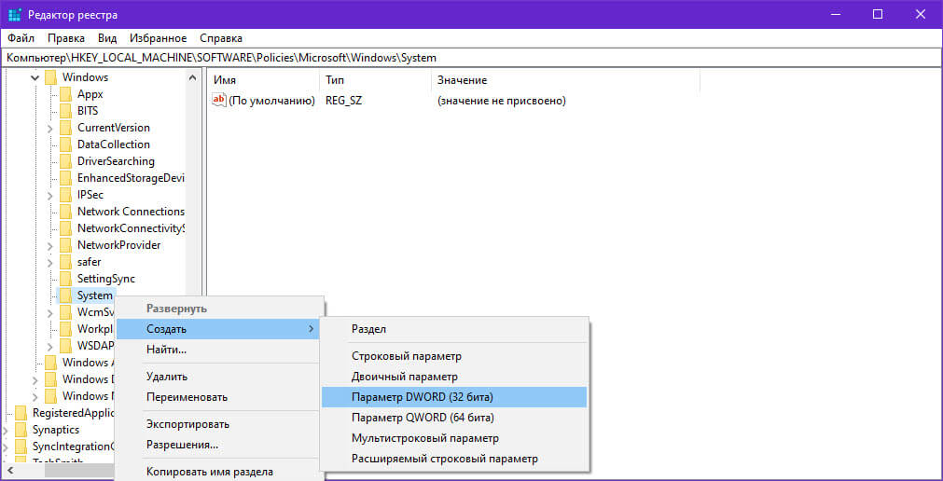
Task: Click the Synaptics folder icon
Action: (21, 430)
